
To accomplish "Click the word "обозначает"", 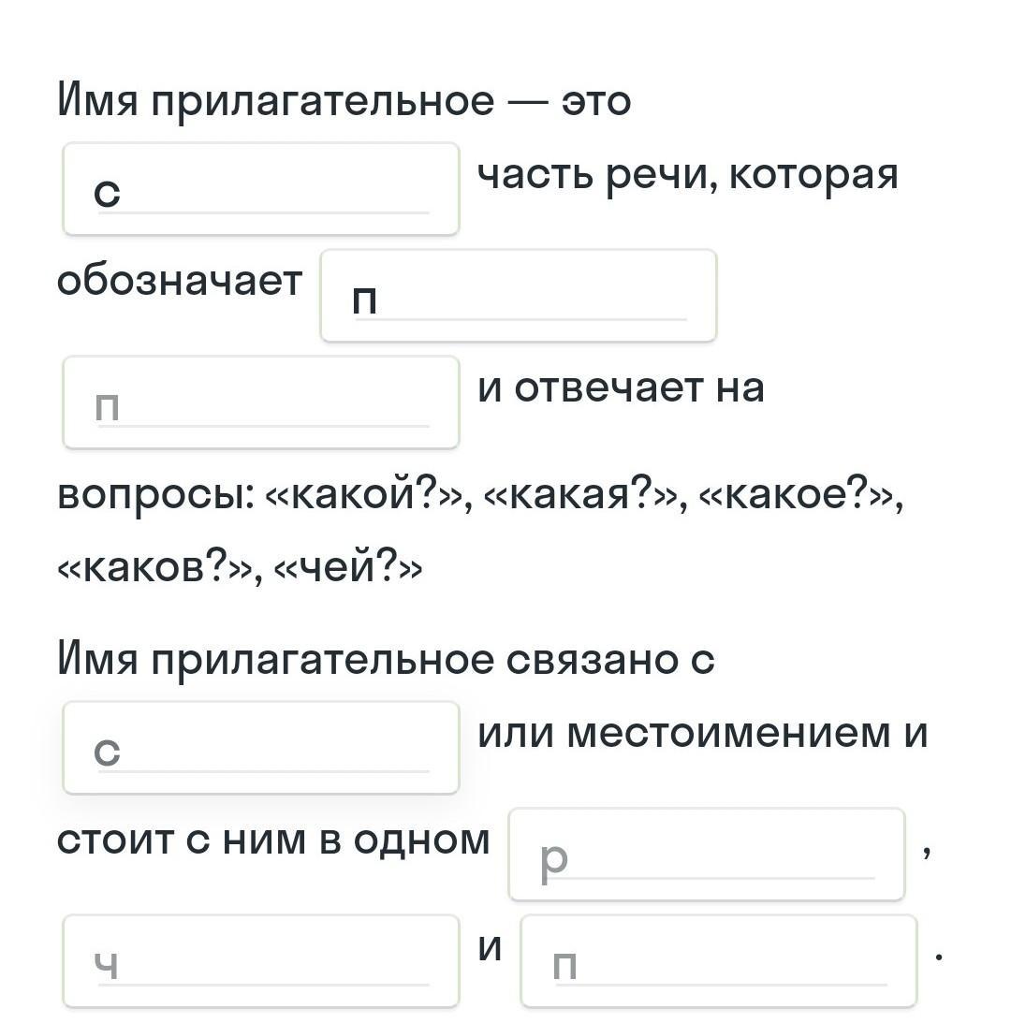I will click(x=180, y=280).
